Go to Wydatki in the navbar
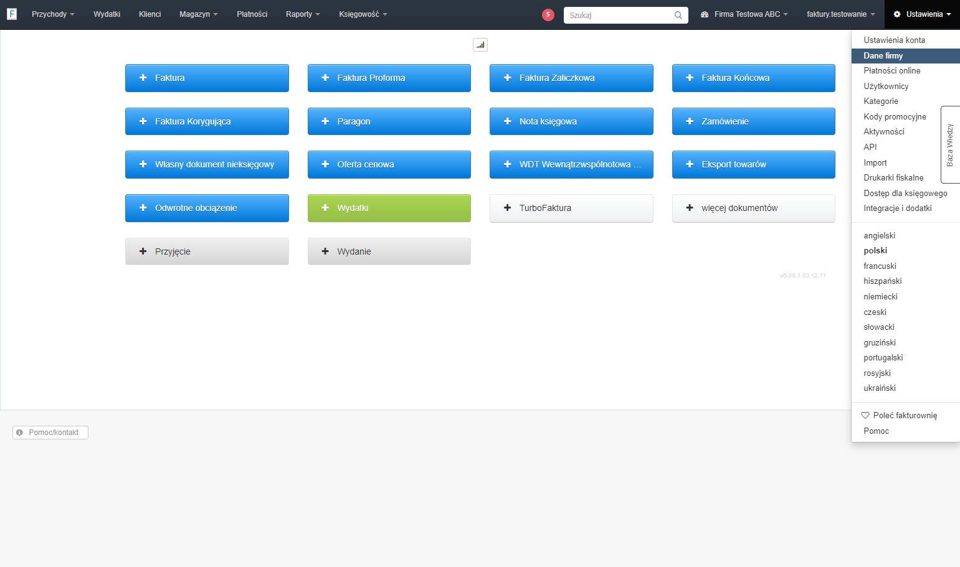The height and width of the screenshot is (567, 960). (x=107, y=14)
